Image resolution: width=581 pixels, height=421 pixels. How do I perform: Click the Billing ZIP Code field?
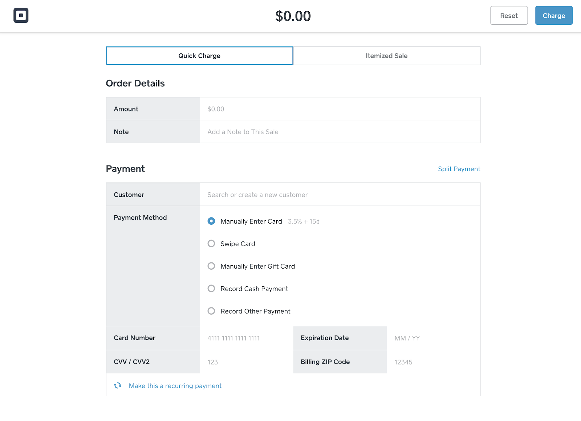(x=433, y=362)
